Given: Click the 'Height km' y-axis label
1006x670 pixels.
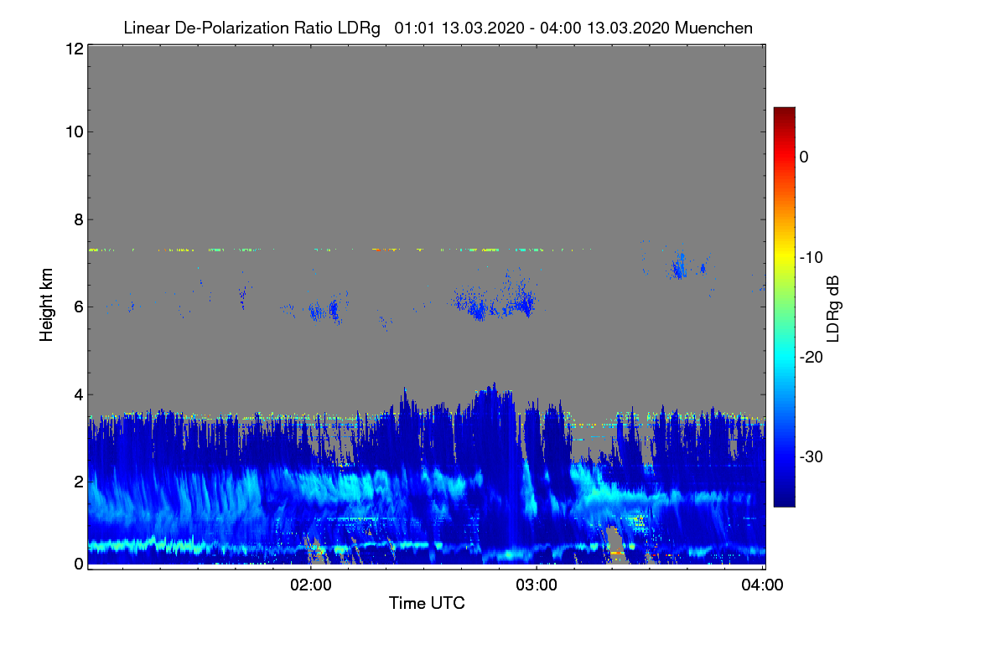Looking at the screenshot, I should [45, 305].
